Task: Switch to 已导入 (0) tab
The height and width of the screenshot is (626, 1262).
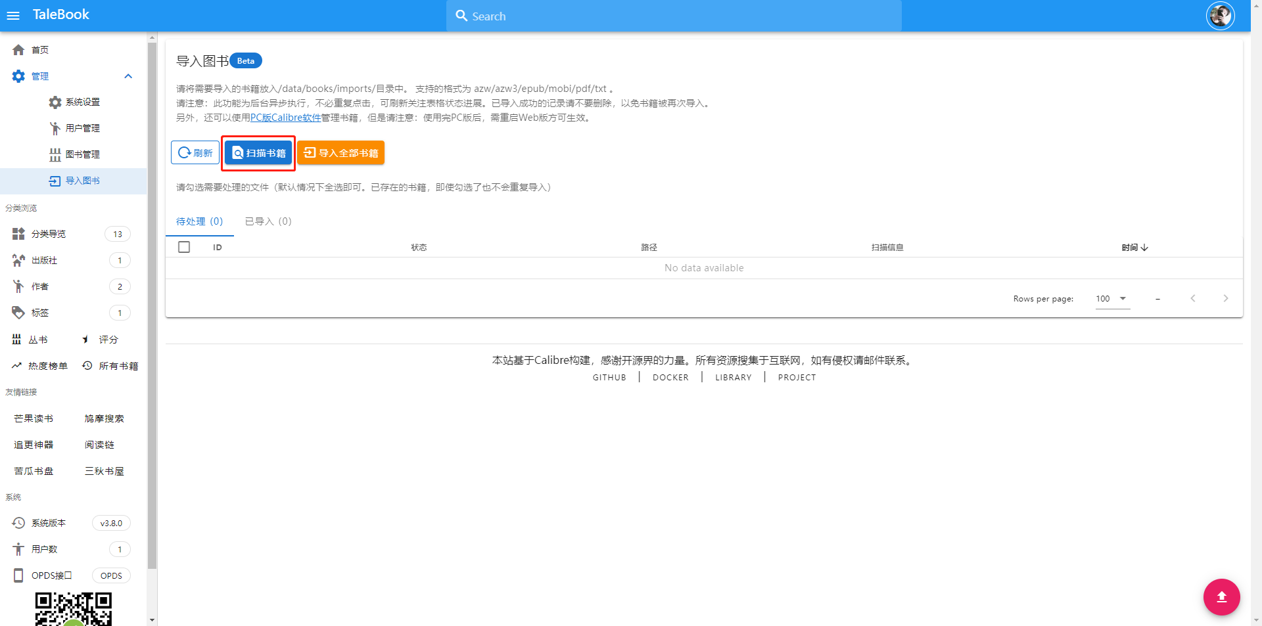Action: [x=268, y=221]
